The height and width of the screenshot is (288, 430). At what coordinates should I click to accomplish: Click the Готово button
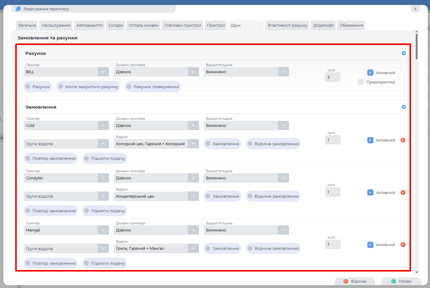pos(401,281)
